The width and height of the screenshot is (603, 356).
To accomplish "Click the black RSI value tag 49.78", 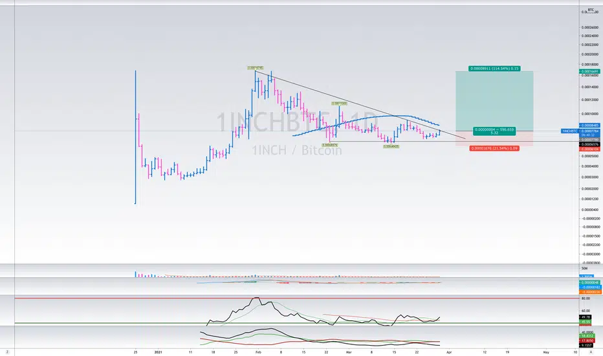I will (x=586, y=317).
